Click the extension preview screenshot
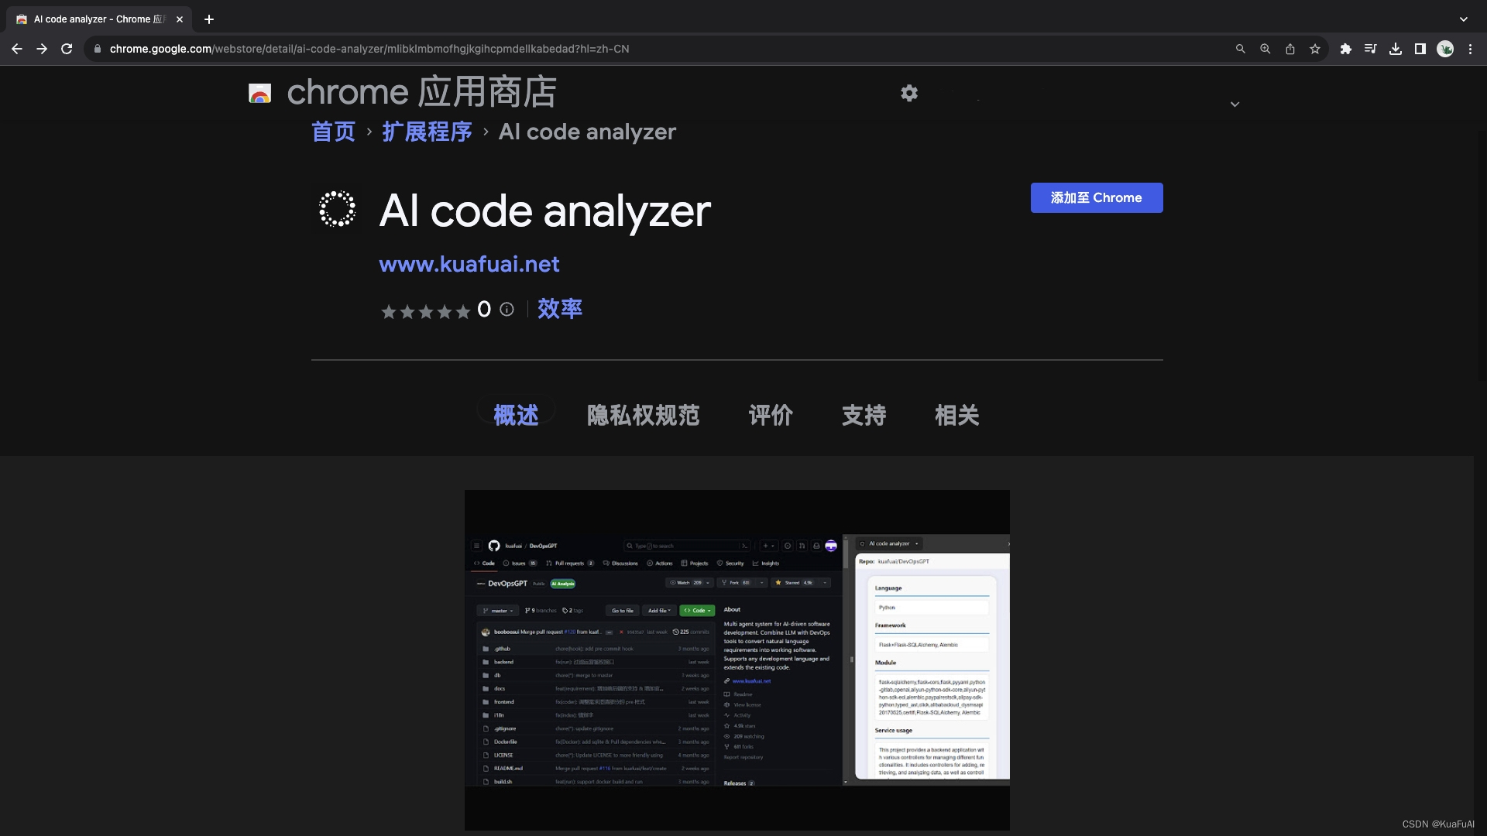The image size is (1487, 836). pos(737,660)
